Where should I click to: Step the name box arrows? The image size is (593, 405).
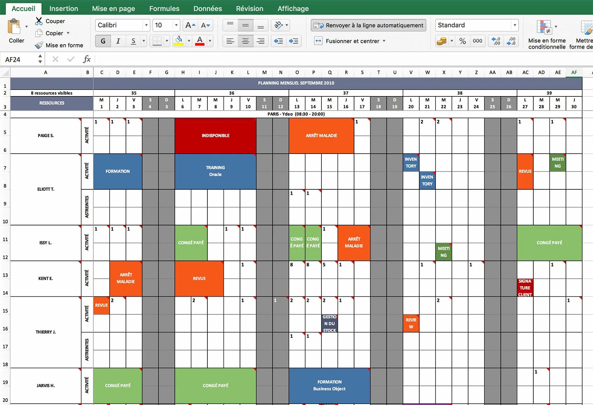click(40, 59)
